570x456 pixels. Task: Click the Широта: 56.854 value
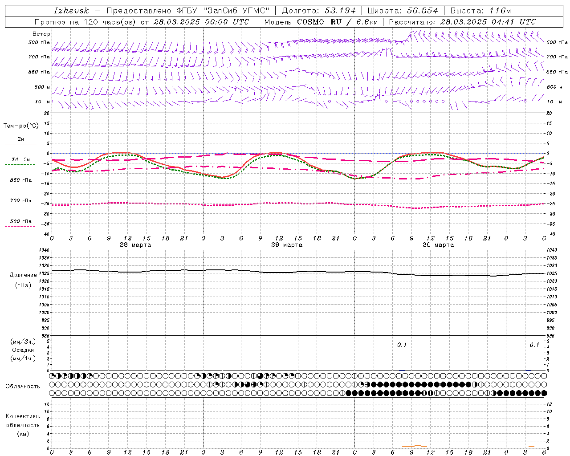[x=403, y=11]
